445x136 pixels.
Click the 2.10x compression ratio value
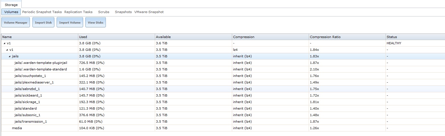(x=314, y=69)
